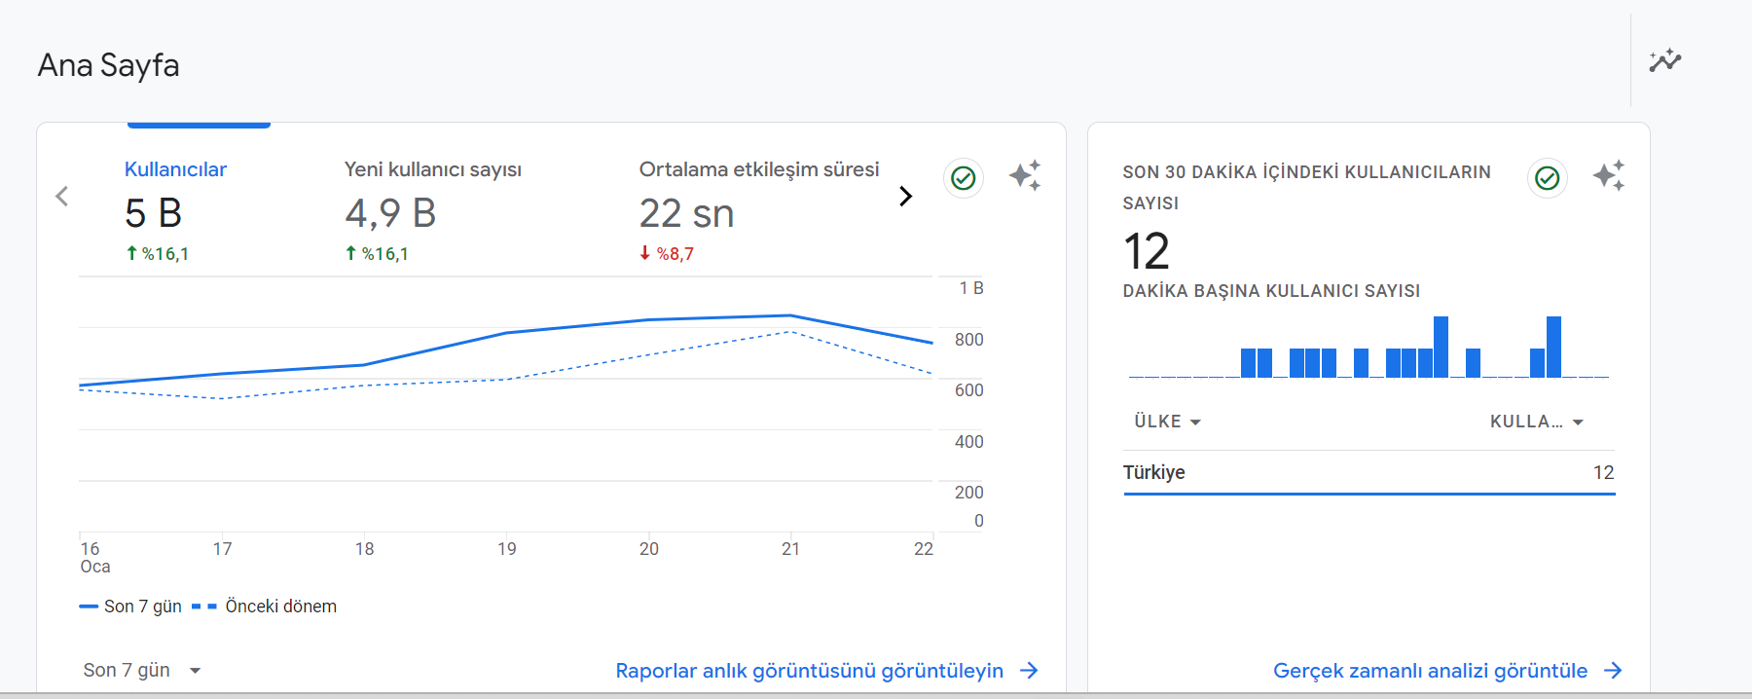Click the previous metrics chevron arrow

click(62, 197)
